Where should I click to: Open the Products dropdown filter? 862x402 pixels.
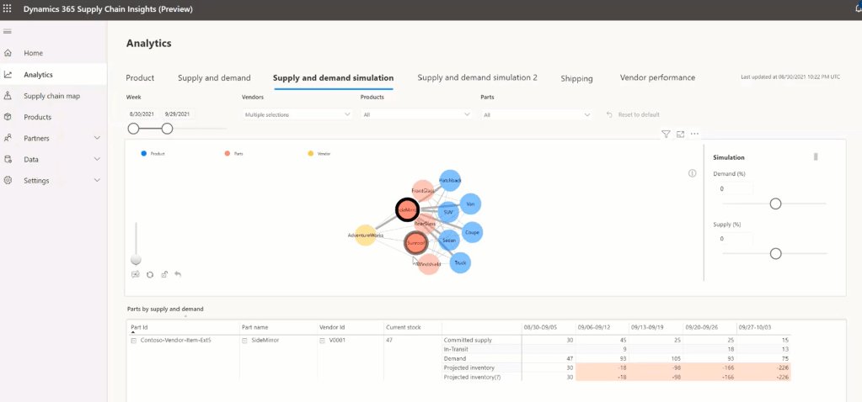[416, 114]
